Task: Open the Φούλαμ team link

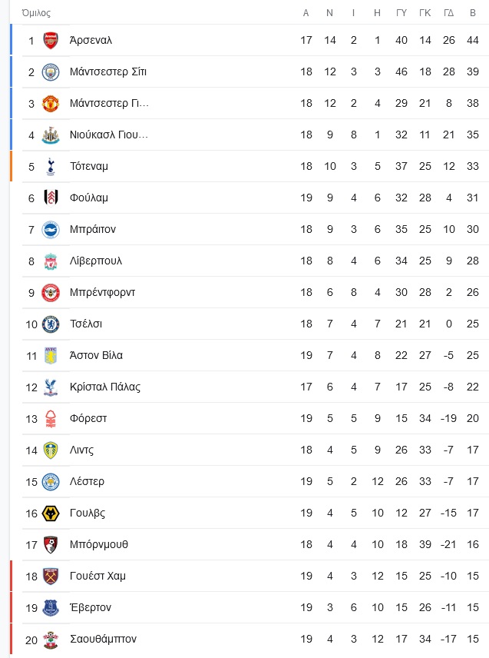Action: click(89, 198)
